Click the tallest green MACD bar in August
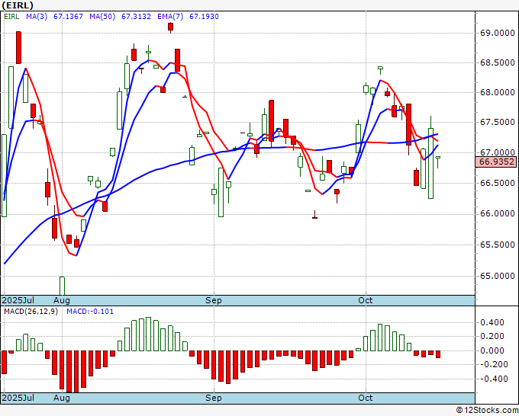The width and height of the screenshot is (519, 416). tap(149, 334)
